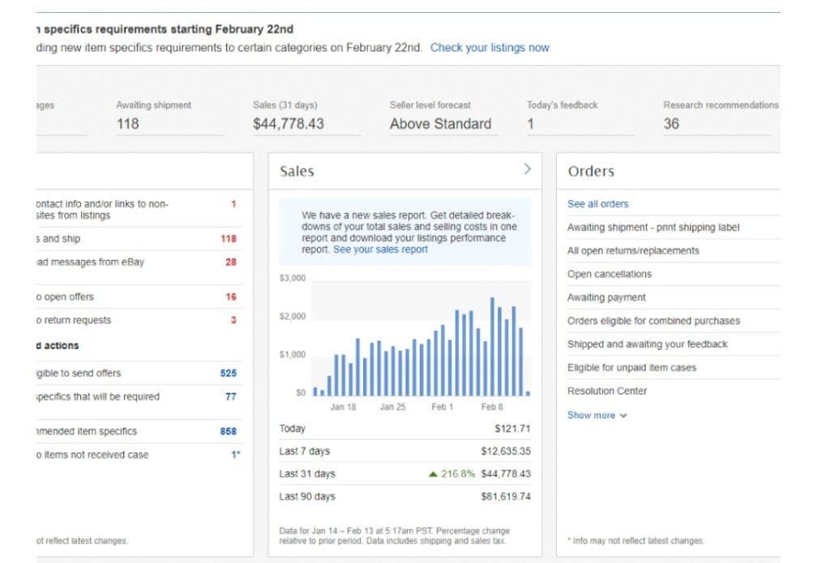
Task: Click the 77 specifics that will be required
Action: coord(231,397)
